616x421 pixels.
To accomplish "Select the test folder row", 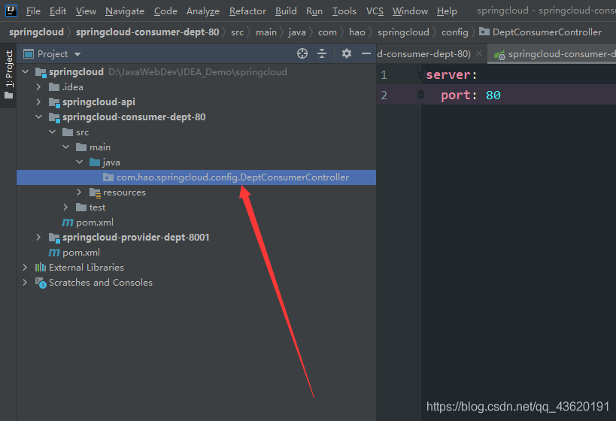I will [196, 207].
